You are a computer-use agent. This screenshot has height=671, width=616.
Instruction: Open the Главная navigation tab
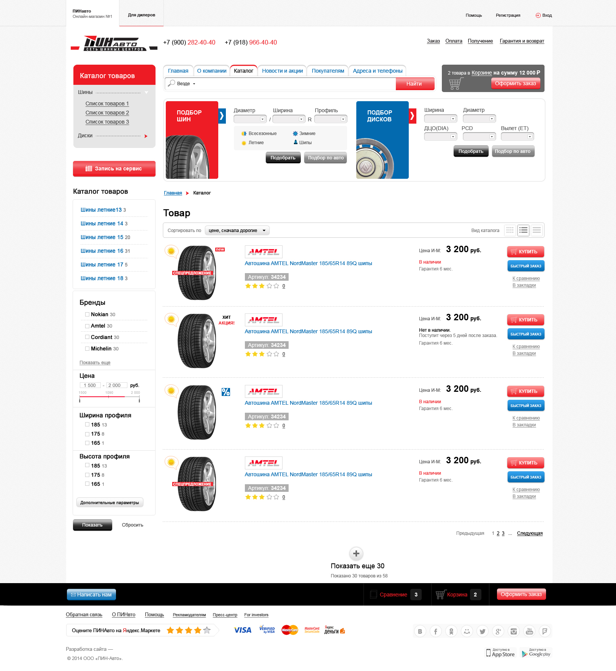click(x=178, y=71)
